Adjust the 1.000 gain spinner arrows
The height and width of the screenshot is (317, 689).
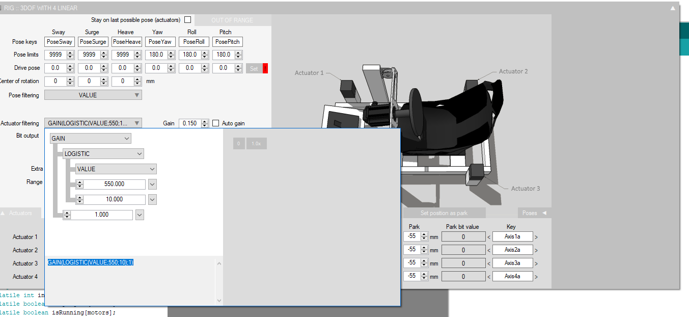[67, 215]
